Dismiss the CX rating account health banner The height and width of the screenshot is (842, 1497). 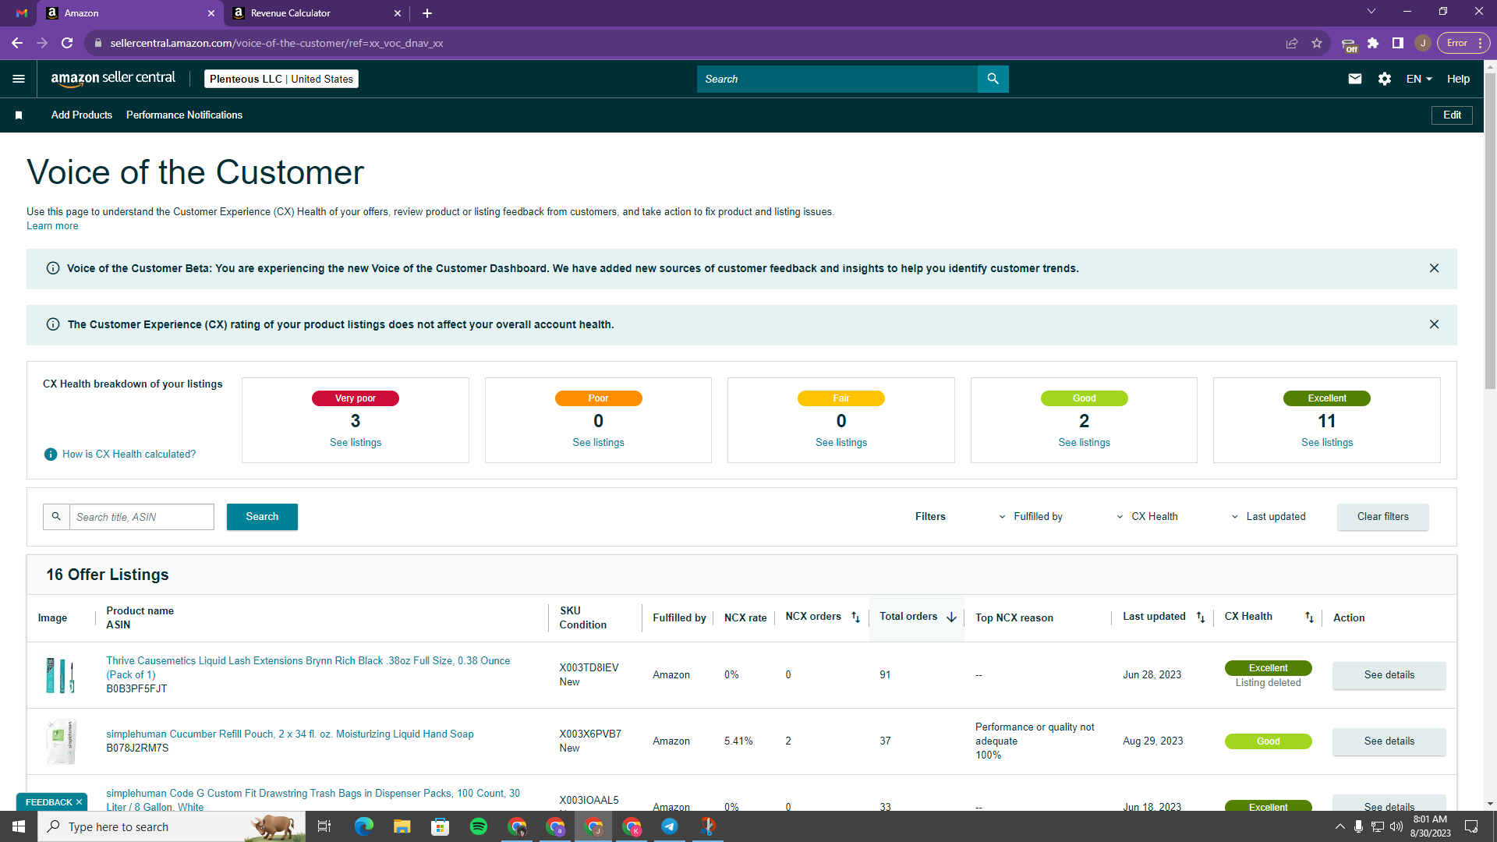pos(1434,324)
